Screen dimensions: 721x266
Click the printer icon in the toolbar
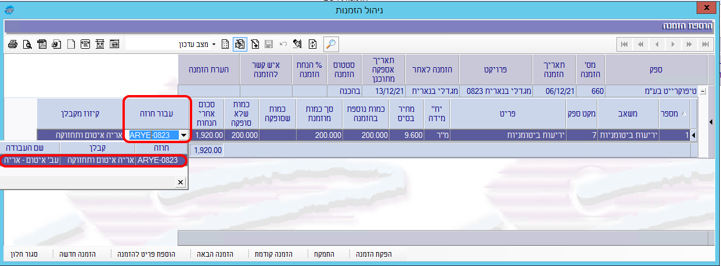(x=12, y=44)
